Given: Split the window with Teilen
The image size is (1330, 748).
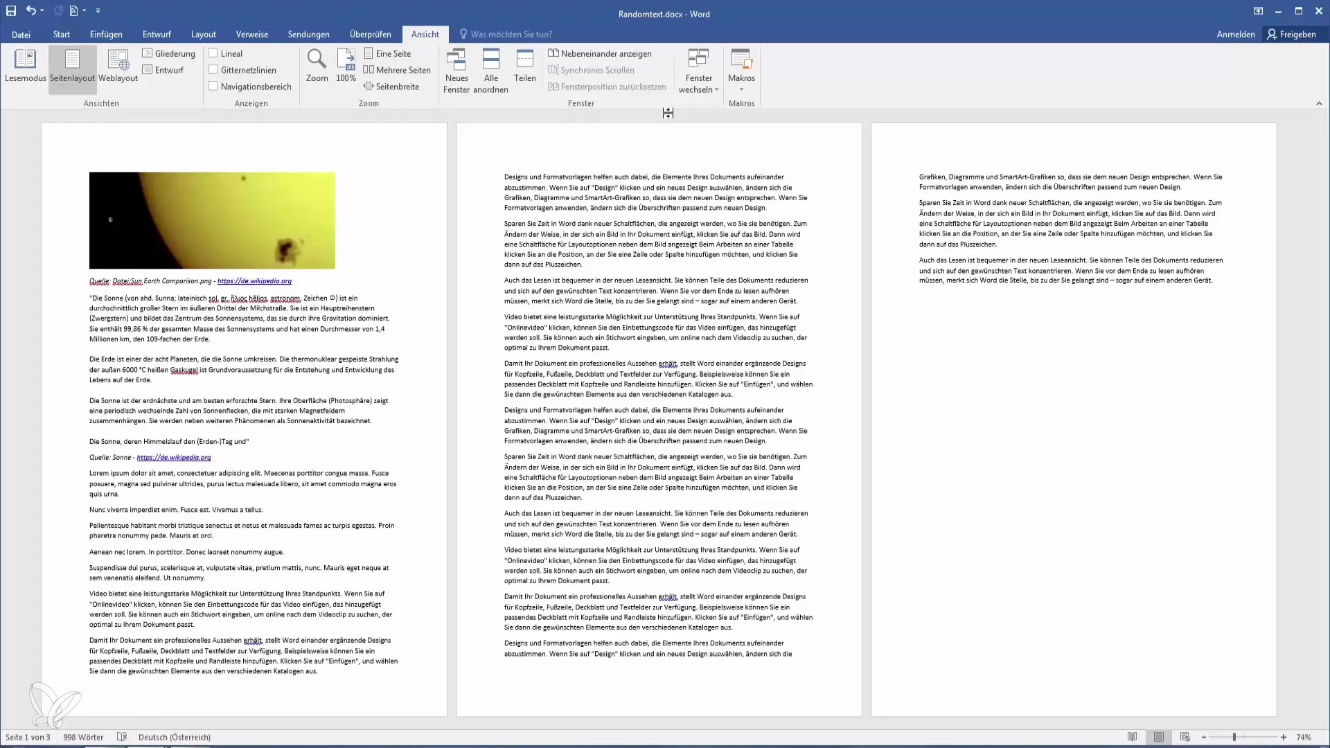Looking at the screenshot, I should 525,66.
